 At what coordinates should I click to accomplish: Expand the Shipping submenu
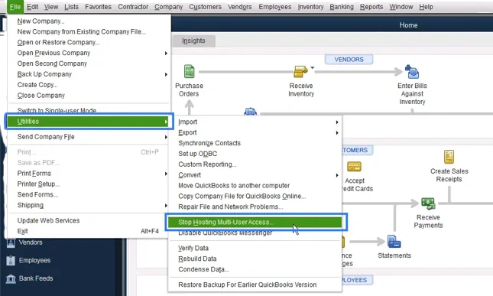pos(166,206)
